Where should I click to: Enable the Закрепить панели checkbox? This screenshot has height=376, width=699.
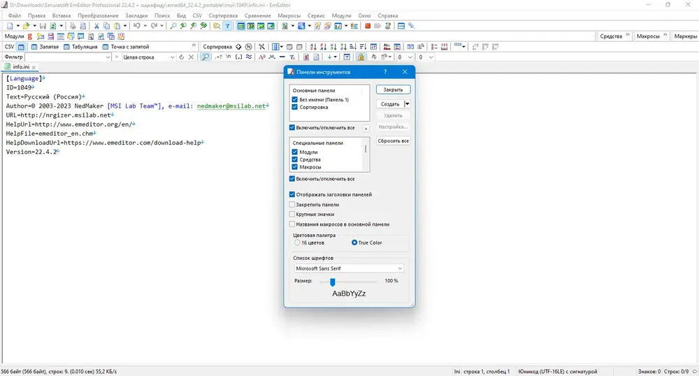pyautogui.click(x=292, y=205)
